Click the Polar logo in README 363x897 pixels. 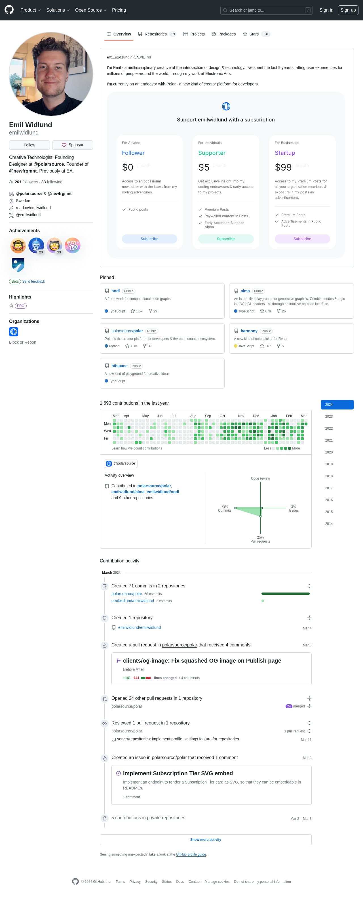tap(226, 106)
